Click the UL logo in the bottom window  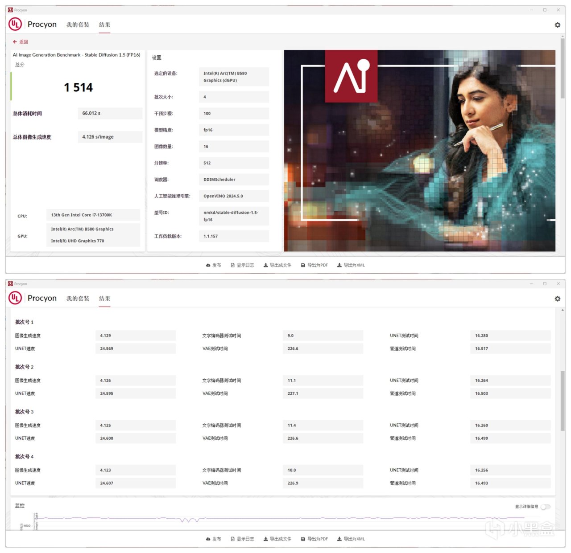(x=15, y=298)
